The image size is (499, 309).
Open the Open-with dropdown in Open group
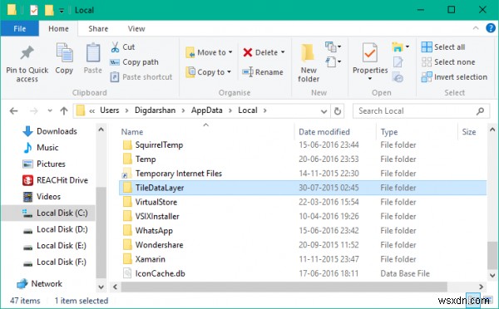click(x=401, y=47)
